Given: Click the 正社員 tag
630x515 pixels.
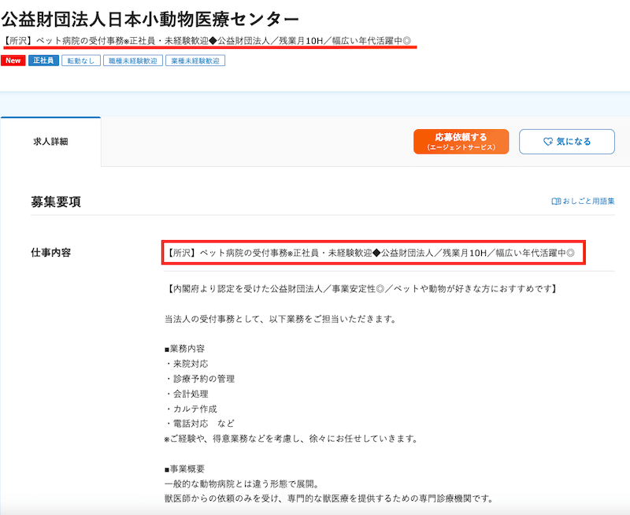Looking at the screenshot, I should (43, 61).
